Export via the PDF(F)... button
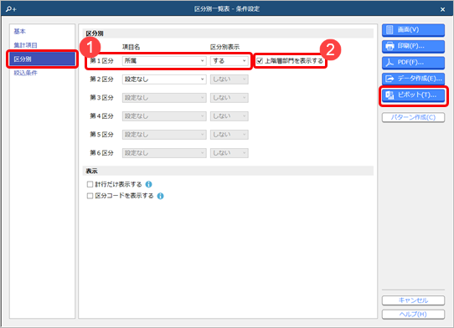Viewport: 454px width, 328px height. pyautogui.click(x=413, y=63)
